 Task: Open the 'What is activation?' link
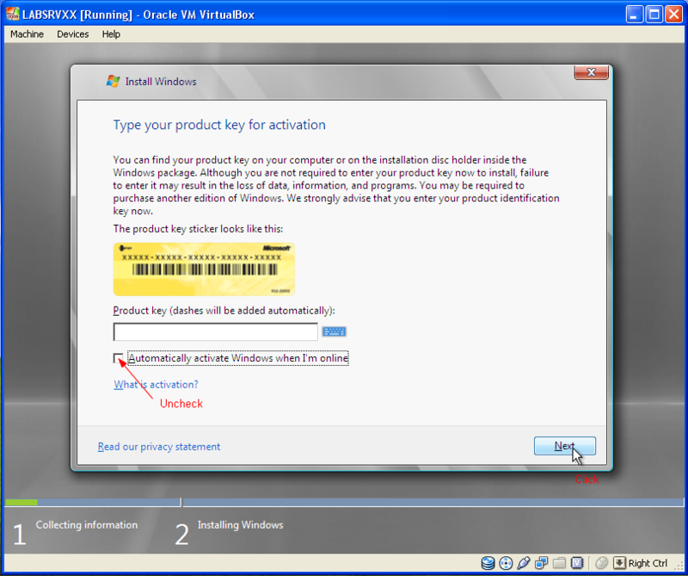tap(156, 385)
